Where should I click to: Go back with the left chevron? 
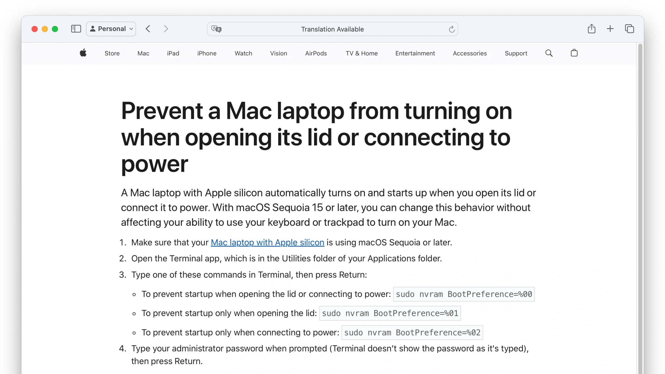(148, 29)
